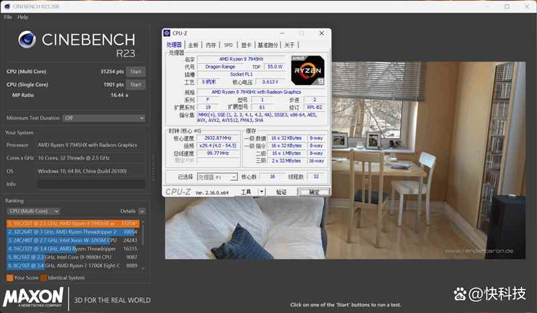
Task: Click the bus speed 99.77 MHz value
Action: tap(217, 153)
